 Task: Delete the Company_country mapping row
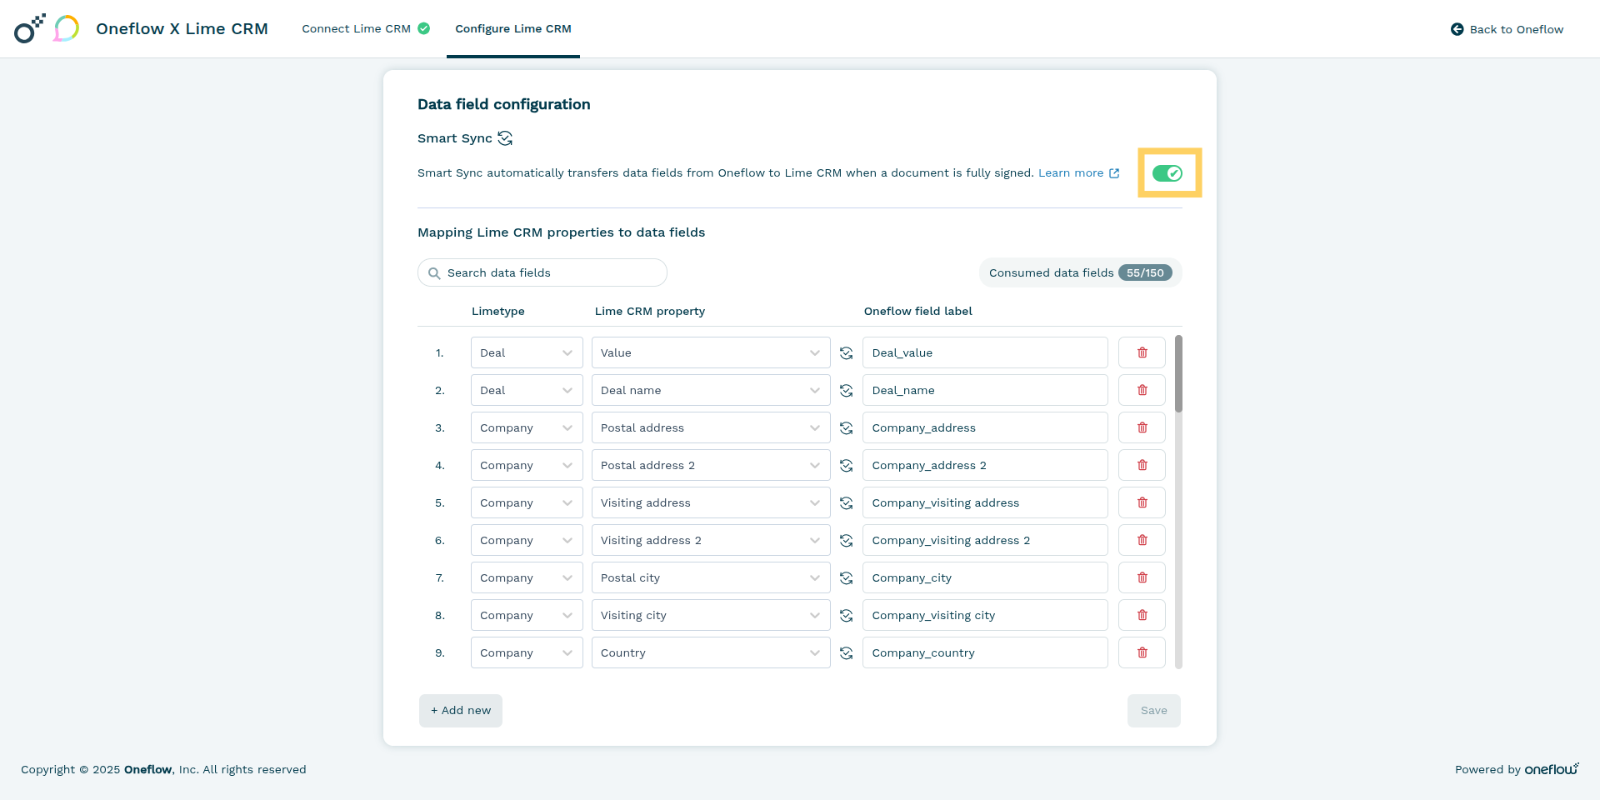(1142, 652)
